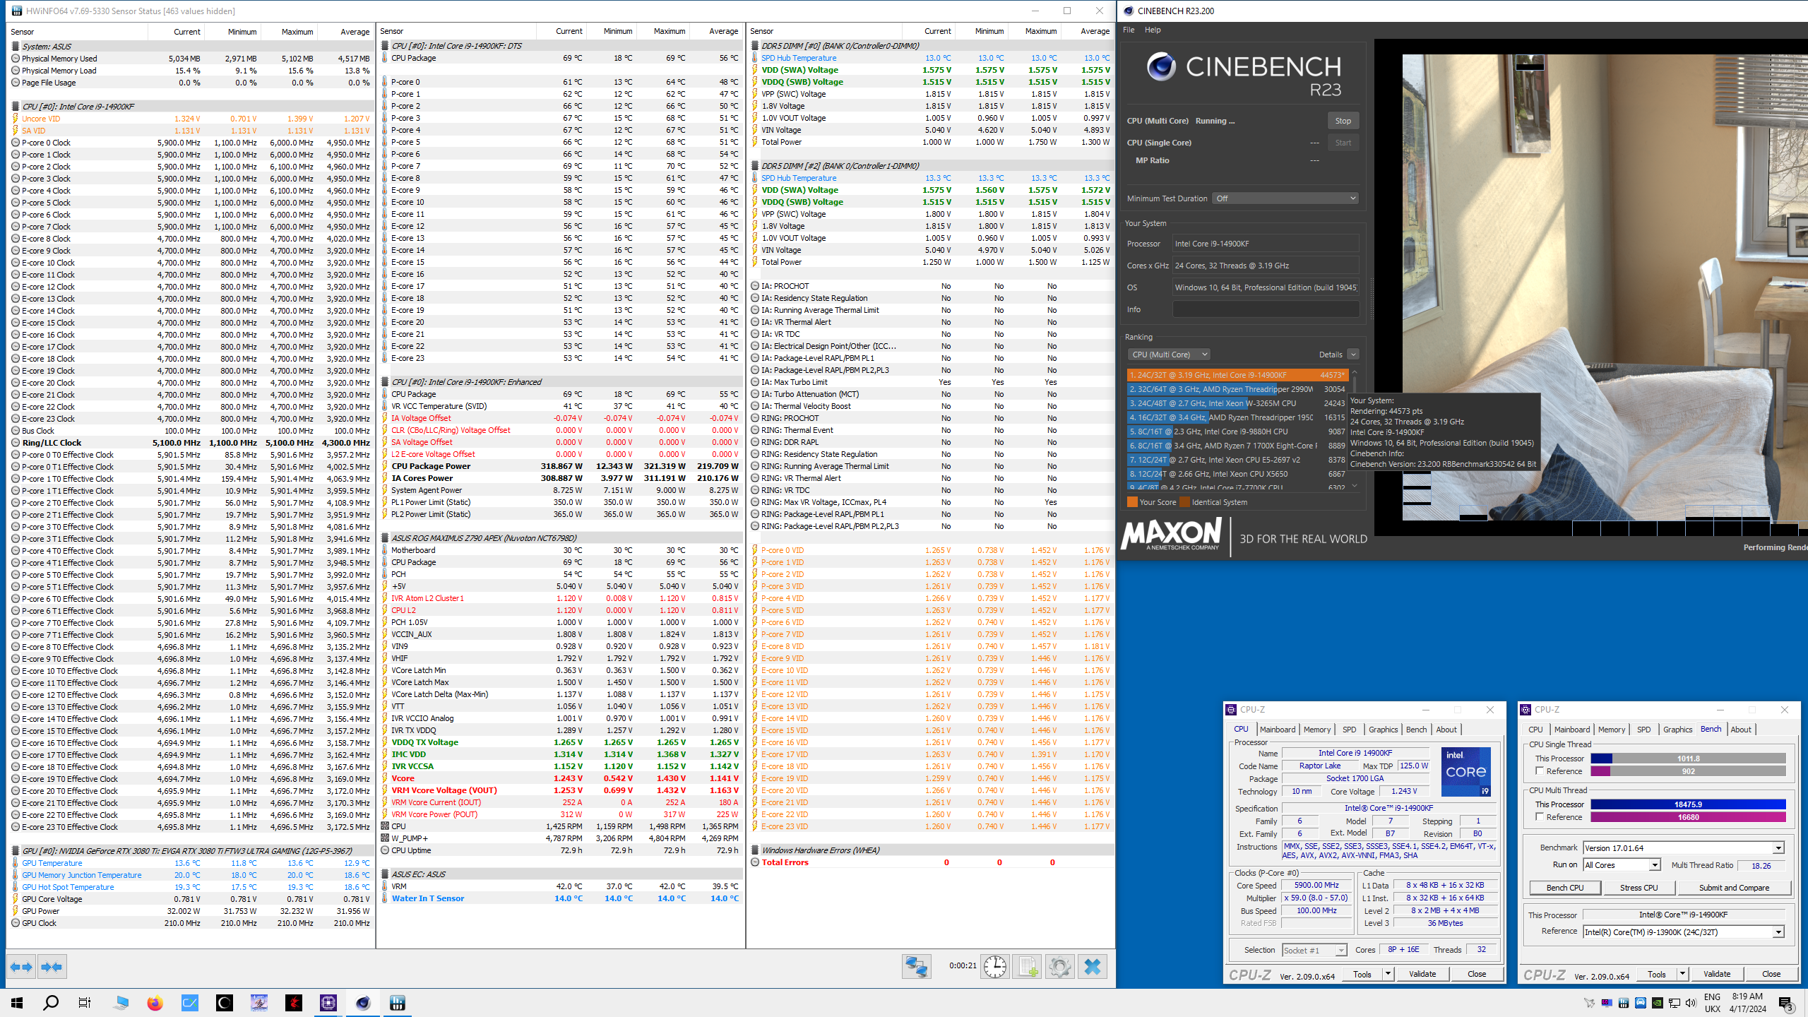Open Reference processor i9-13900K dropdown

(x=1684, y=932)
